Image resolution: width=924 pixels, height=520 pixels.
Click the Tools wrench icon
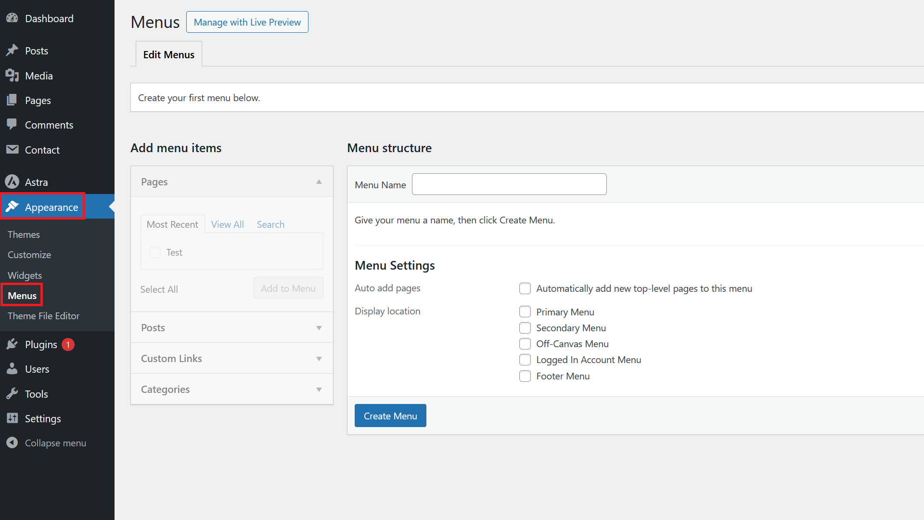[12, 394]
